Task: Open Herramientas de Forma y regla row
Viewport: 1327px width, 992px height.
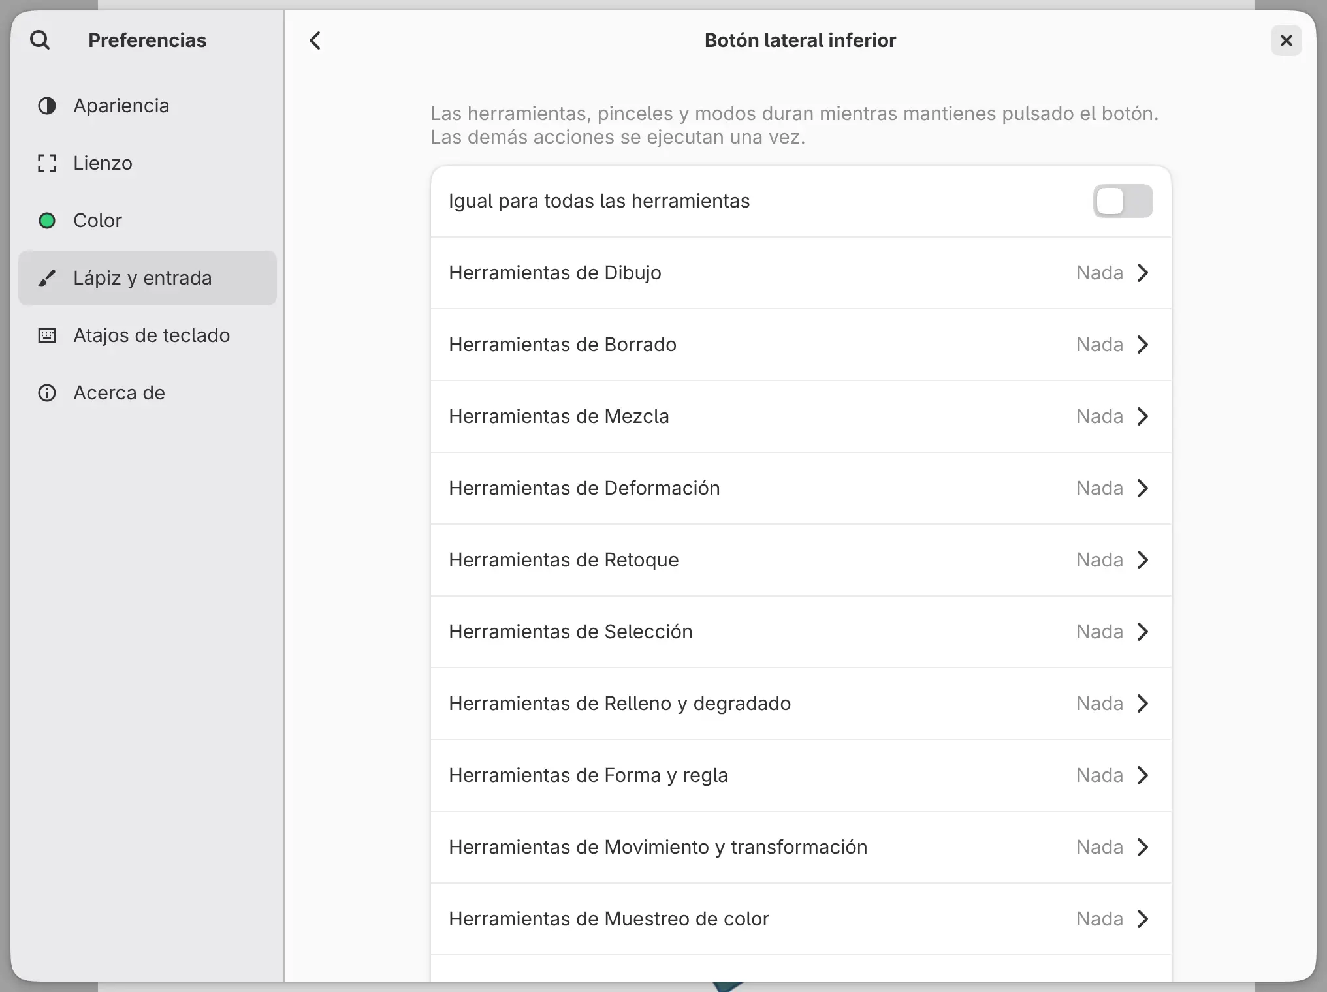Action: pos(801,775)
